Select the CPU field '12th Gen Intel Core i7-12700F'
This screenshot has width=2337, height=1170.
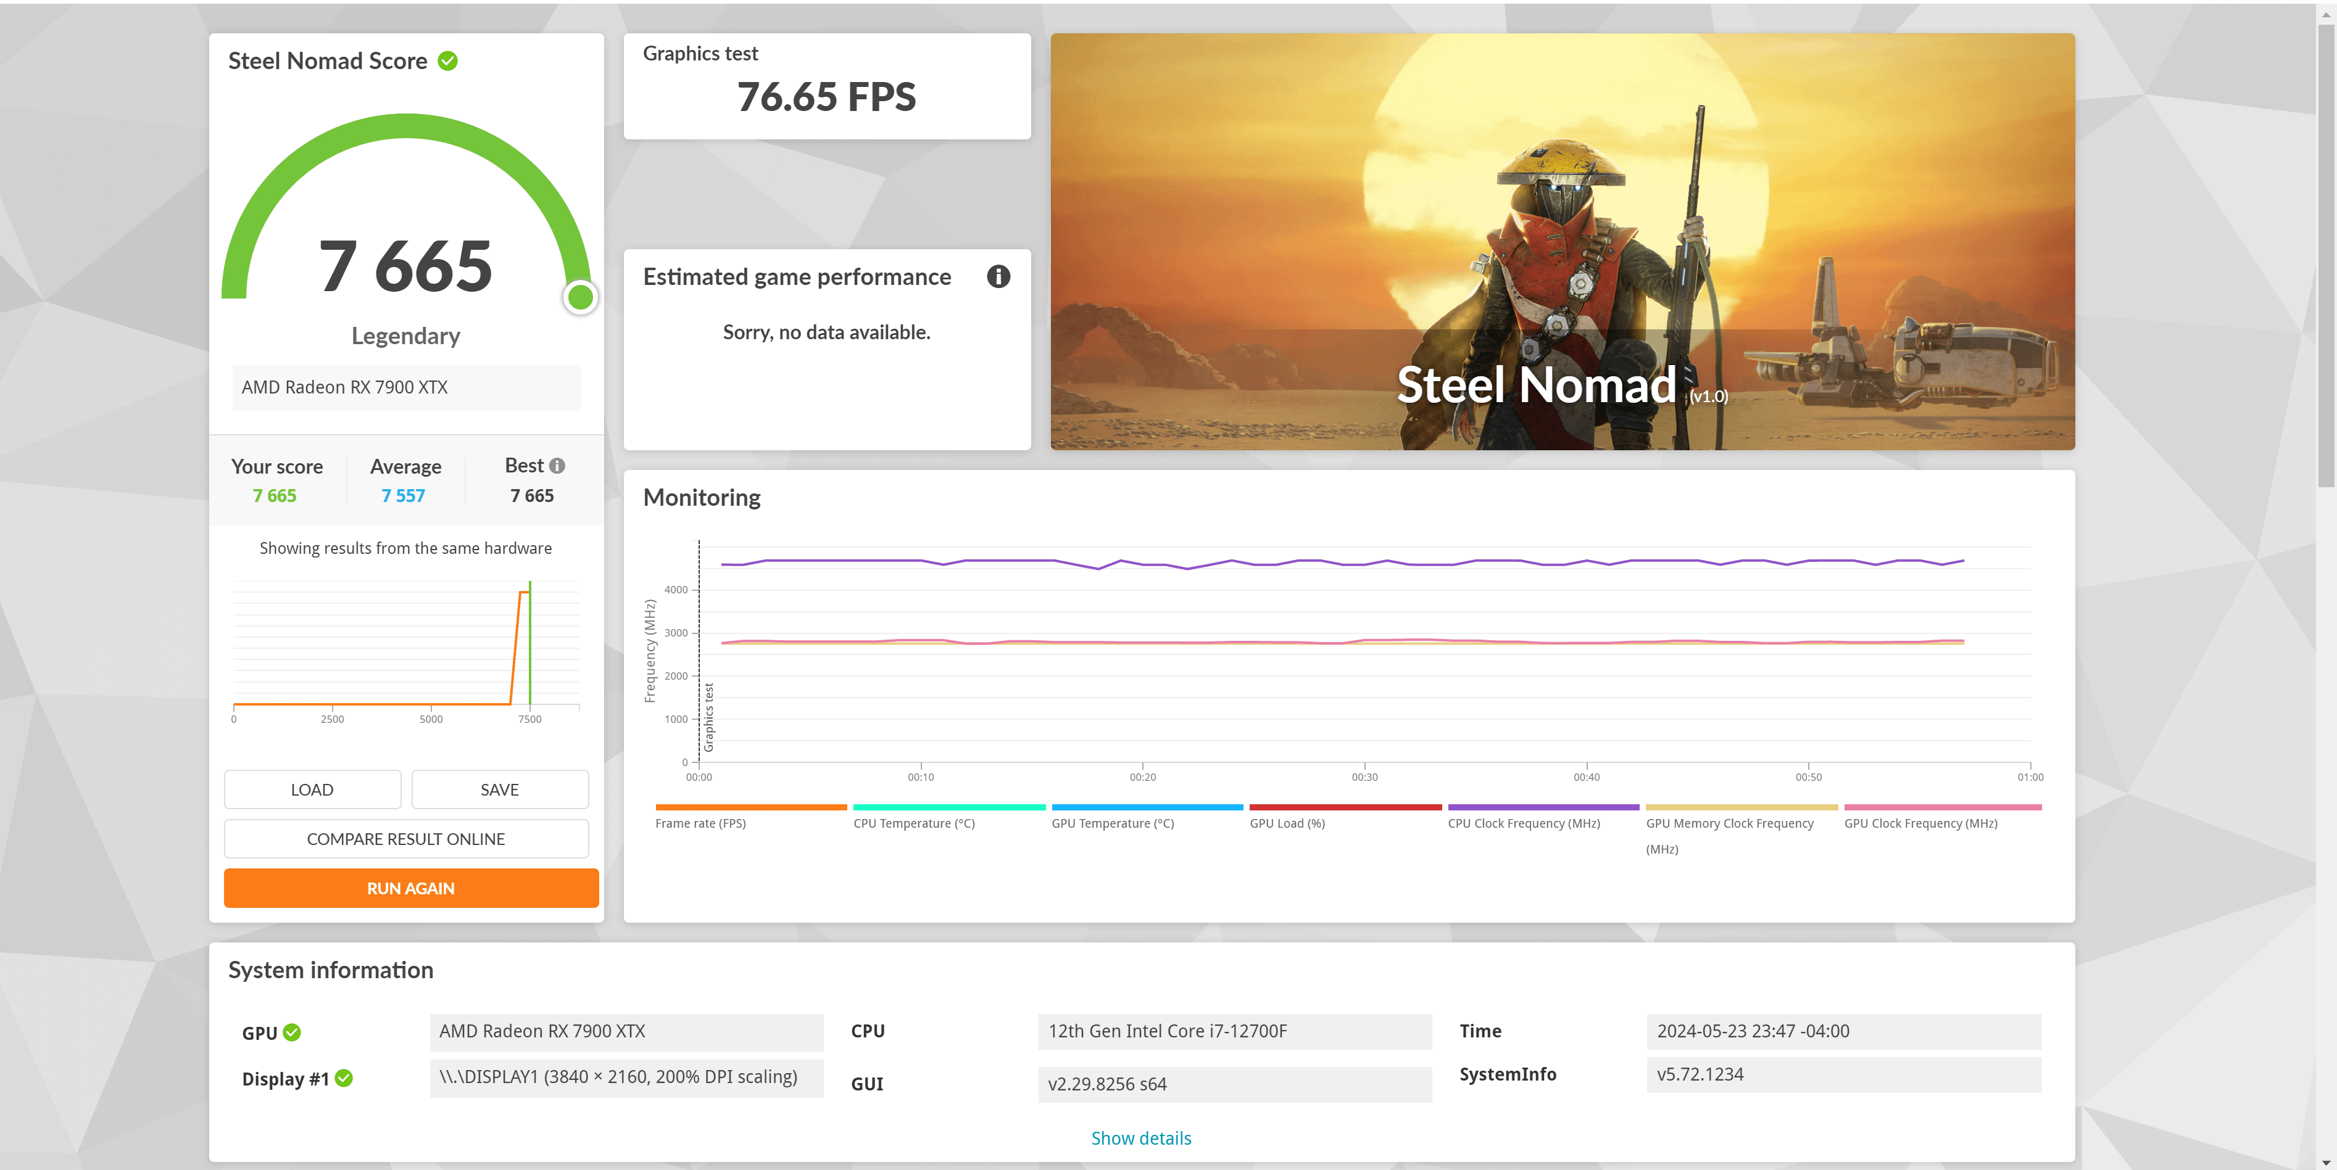(x=1235, y=1031)
